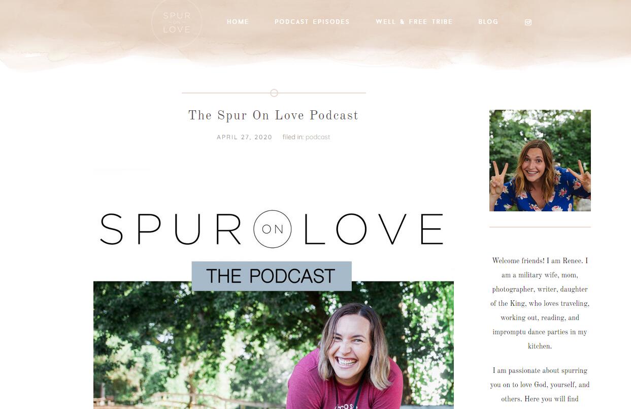Open the main photo of the laughing woman
This screenshot has height=409, width=631.
click(274, 345)
